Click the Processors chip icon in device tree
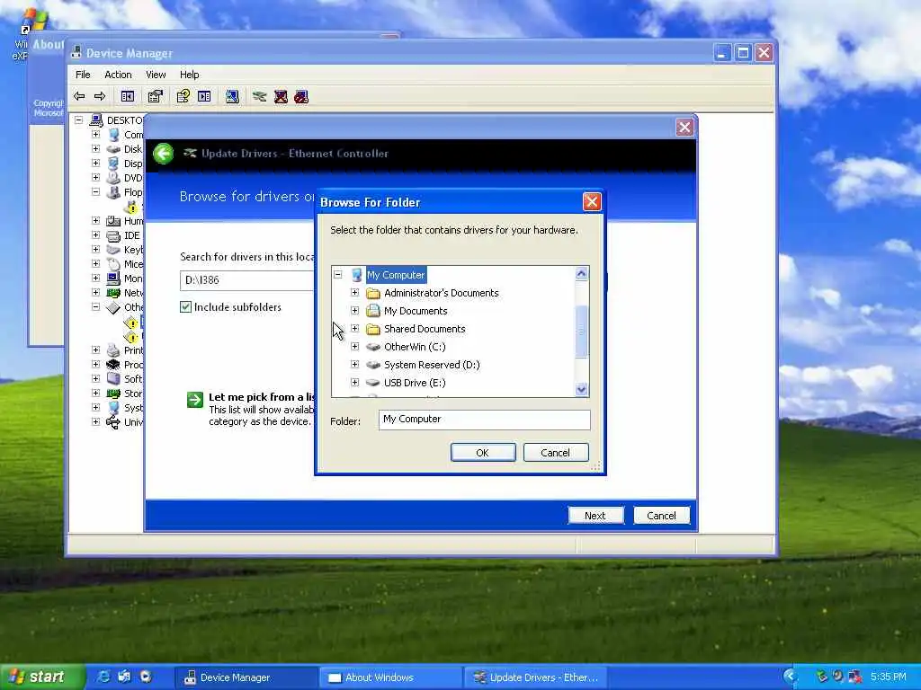Viewport: 921px width, 690px height. click(113, 365)
